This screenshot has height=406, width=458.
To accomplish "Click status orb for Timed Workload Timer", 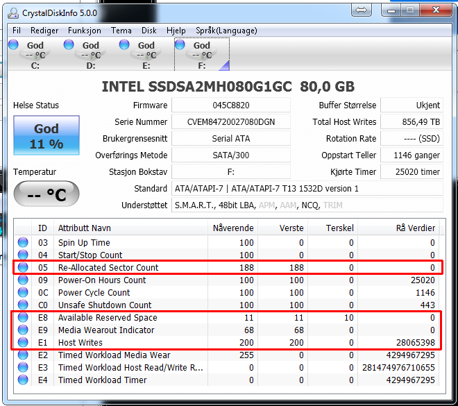I will pos(23,380).
